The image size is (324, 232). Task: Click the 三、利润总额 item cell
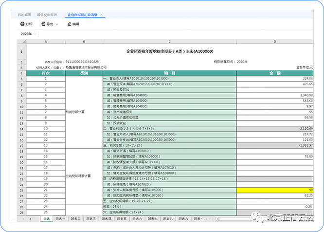click(x=170, y=146)
